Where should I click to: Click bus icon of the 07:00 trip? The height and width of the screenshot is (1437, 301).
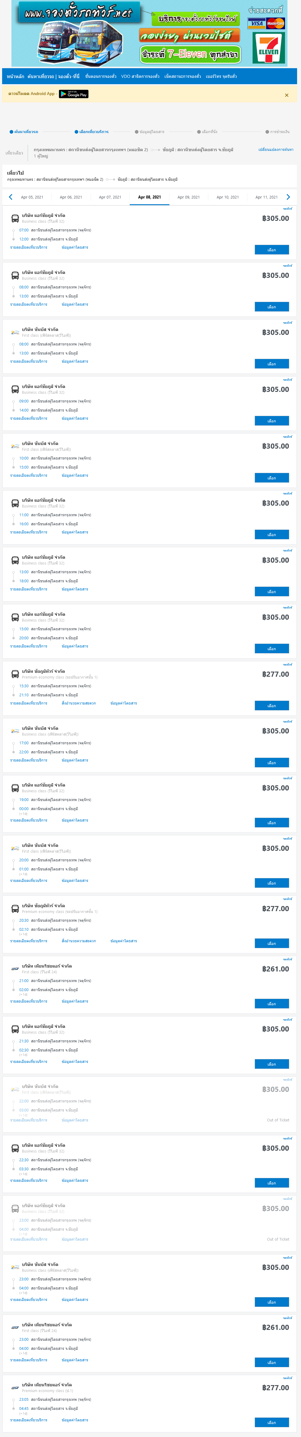[x=15, y=219]
